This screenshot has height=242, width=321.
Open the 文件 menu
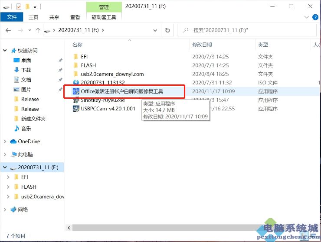[x=12, y=17]
